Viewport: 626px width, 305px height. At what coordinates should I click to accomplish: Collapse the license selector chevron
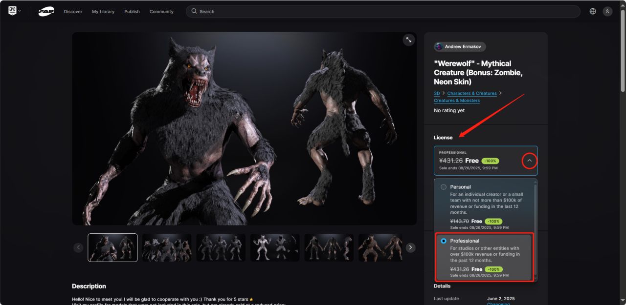click(529, 161)
